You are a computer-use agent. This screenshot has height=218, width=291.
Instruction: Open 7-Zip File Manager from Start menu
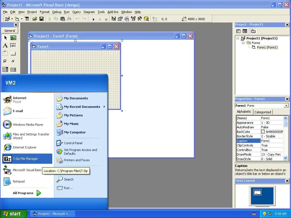(x=27, y=159)
